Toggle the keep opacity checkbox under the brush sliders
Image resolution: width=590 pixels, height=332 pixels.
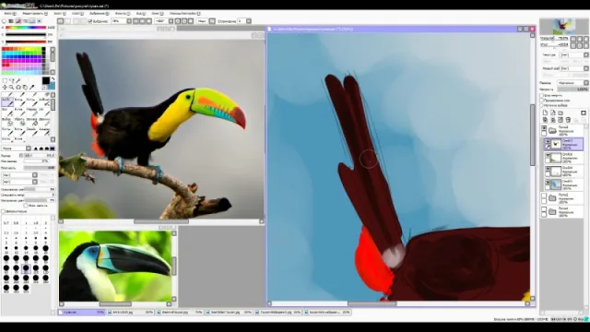point(26,206)
